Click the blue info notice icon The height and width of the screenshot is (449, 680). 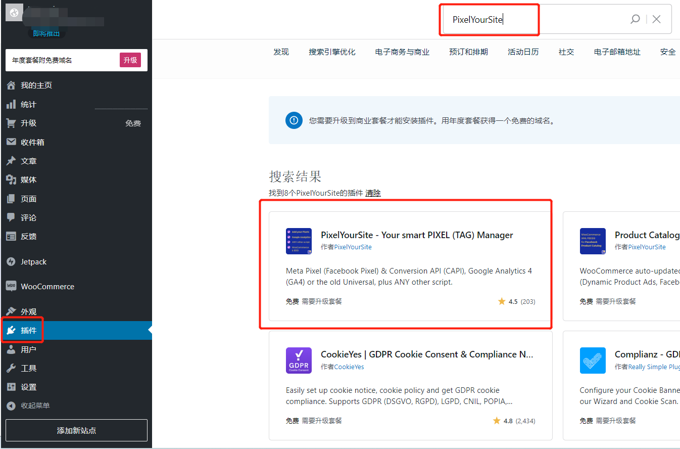(x=294, y=120)
